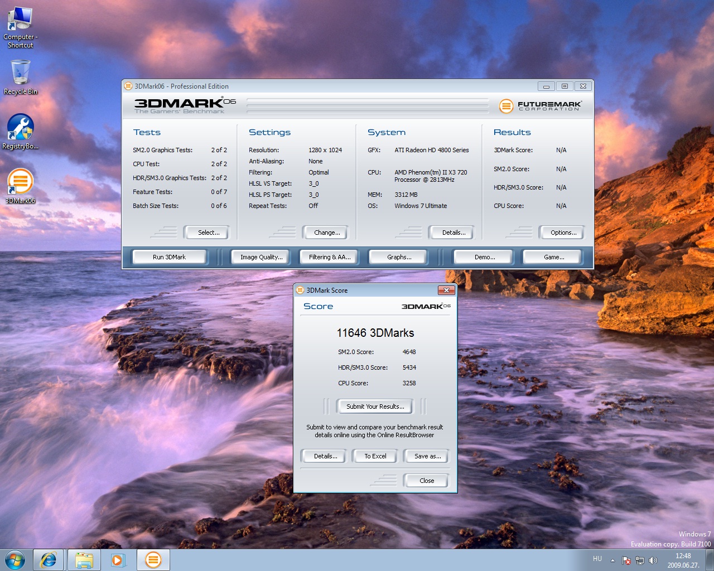Open Windows Explorer folder in taskbar
This screenshot has height=571, width=714.
[84, 560]
